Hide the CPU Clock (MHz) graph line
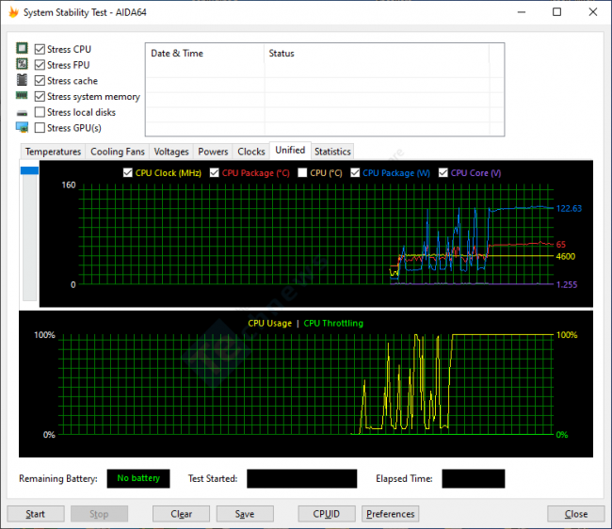The height and width of the screenshot is (529, 612). point(128,172)
